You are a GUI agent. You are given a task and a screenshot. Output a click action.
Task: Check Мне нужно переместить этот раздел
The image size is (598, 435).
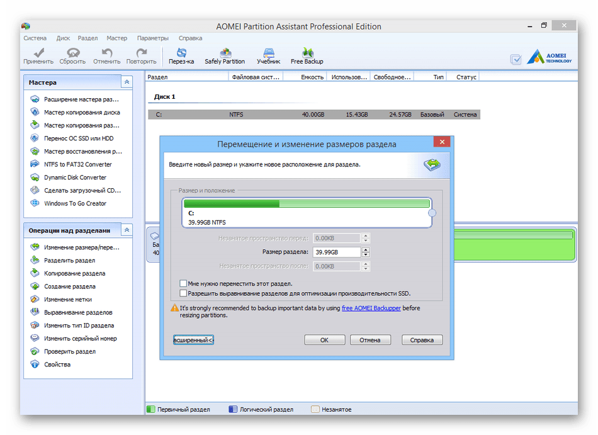click(x=183, y=283)
